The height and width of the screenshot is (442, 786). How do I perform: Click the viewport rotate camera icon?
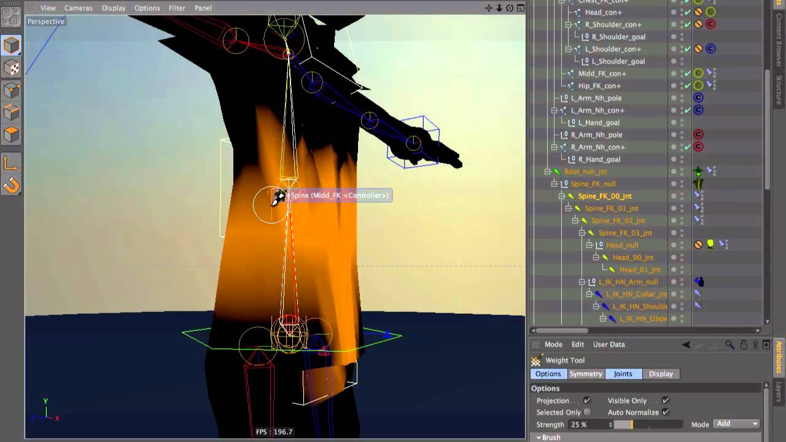(510, 8)
